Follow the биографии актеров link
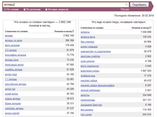157x117 pixels. tap(16, 55)
